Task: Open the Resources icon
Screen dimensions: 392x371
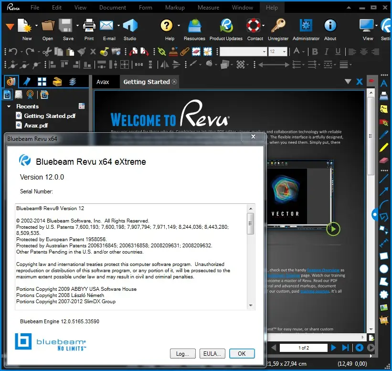Action: (194, 25)
